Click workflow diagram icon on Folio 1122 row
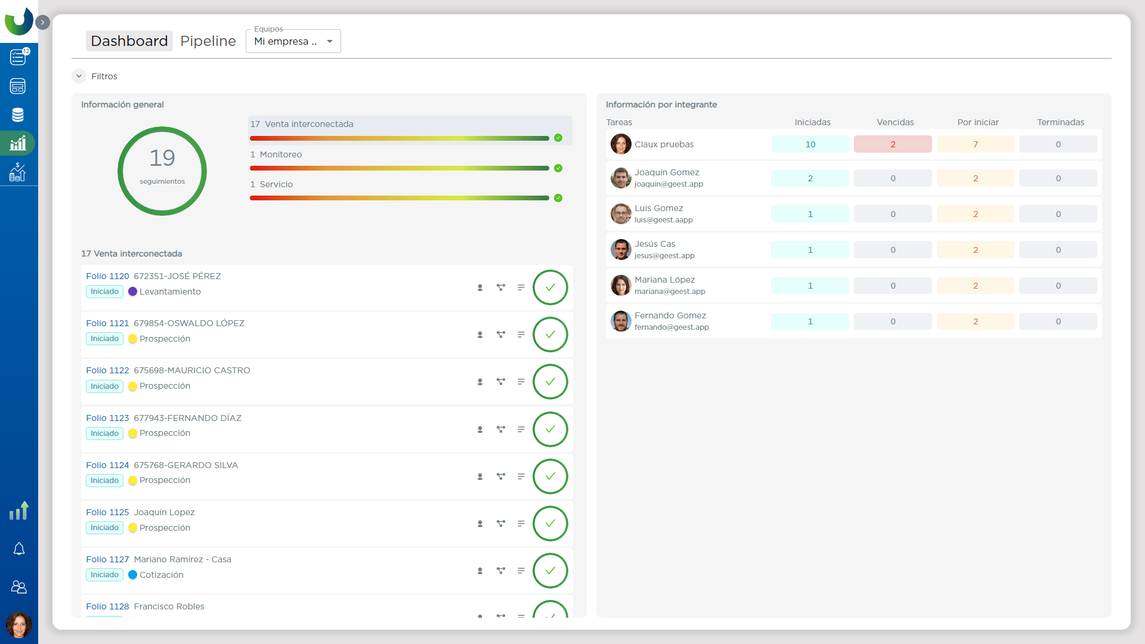Image resolution: width=1145 pixels, height=644 pixels. tap(501, 382)
